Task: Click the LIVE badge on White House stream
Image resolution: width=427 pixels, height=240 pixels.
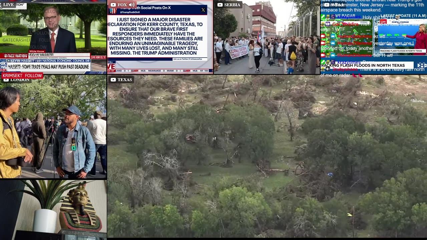Action: (x=8, y=5)
